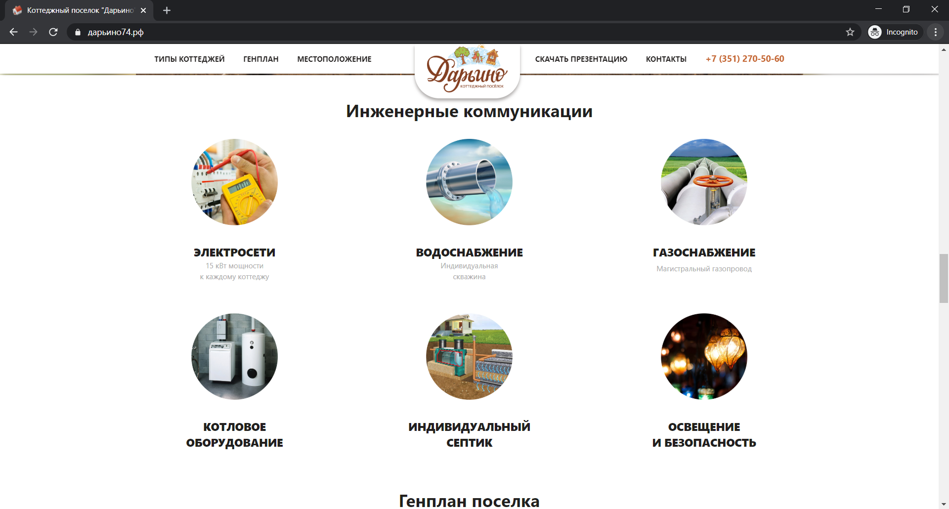Click the Электросети multimeter image
The height and width of the screenshot is (509, 949).
point(234,182)
